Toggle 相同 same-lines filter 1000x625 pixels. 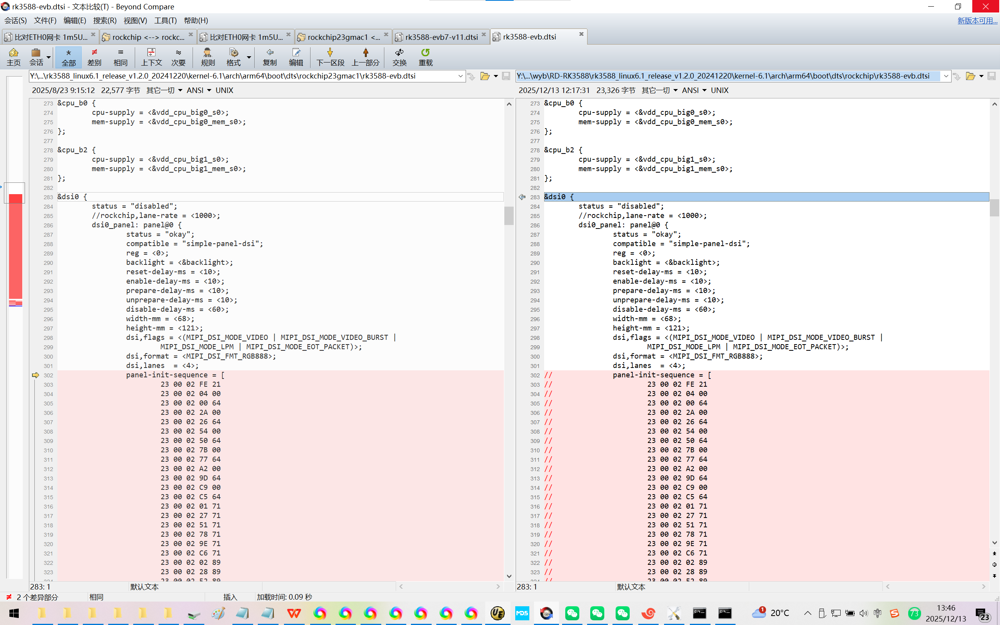click(120, 57)
